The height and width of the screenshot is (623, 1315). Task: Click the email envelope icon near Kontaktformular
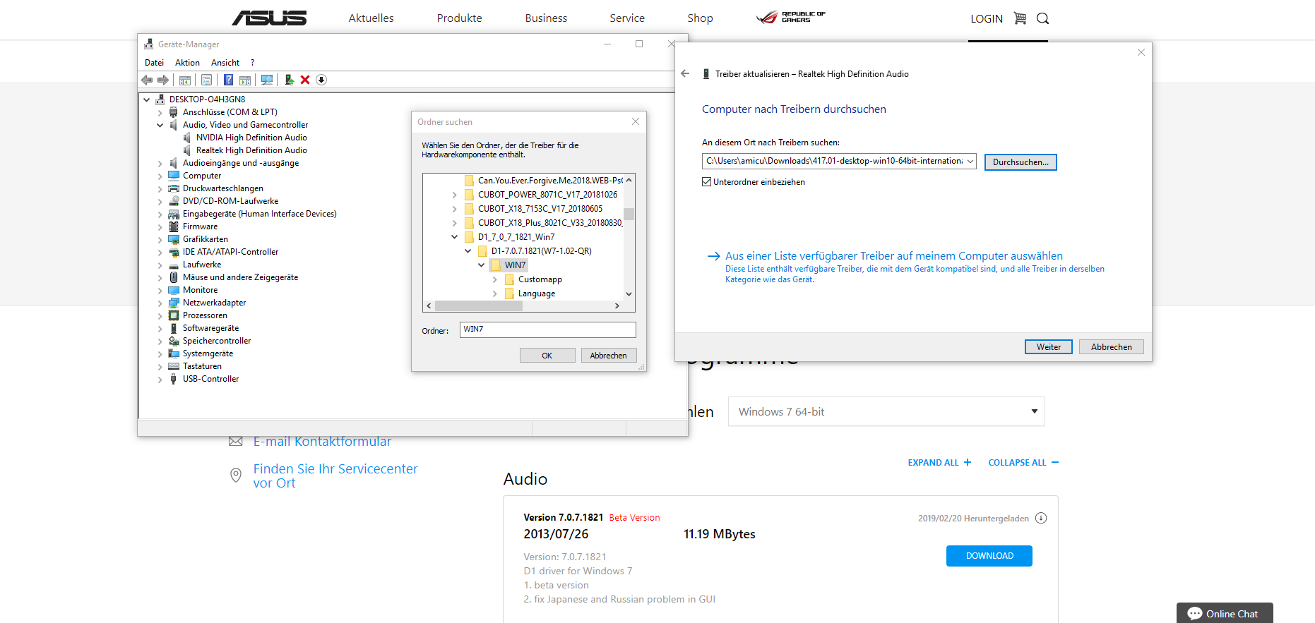pyautogui.click(x=236, y=442)
